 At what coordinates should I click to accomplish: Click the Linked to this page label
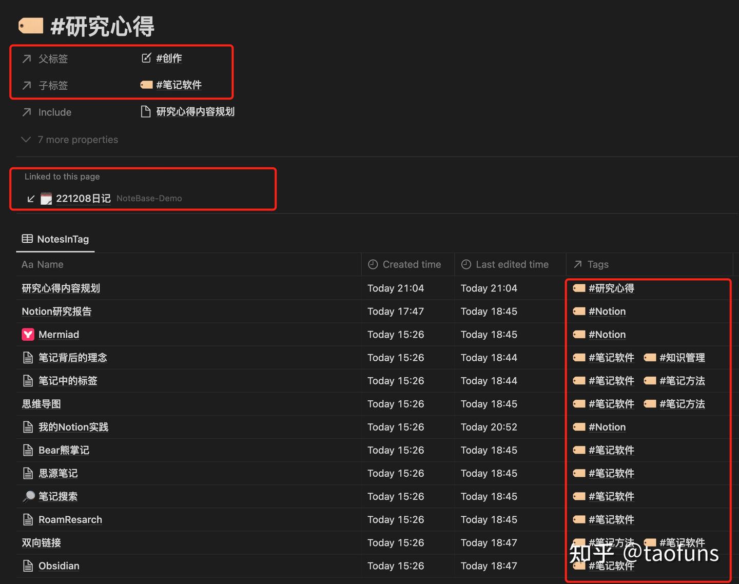62,177
